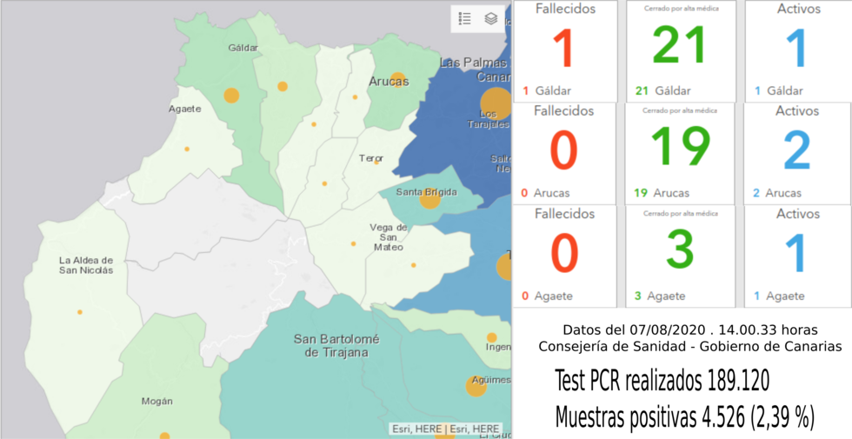Click the green 21 recovered count for Gáldar
Viewport: 852px width, 439px height.
click(x=680, y=47)
